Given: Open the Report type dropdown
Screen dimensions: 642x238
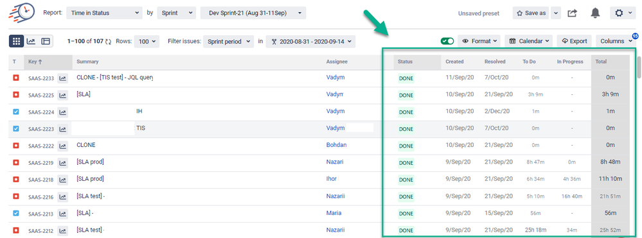Looking at the screenshot, I should (x=104, y=13).
